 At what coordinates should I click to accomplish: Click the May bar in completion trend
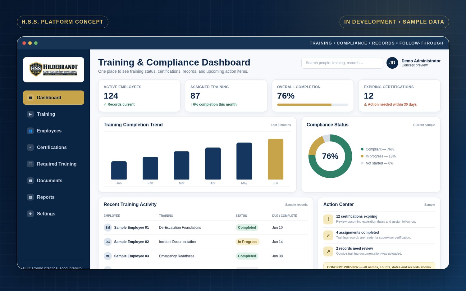click(244, 161)
